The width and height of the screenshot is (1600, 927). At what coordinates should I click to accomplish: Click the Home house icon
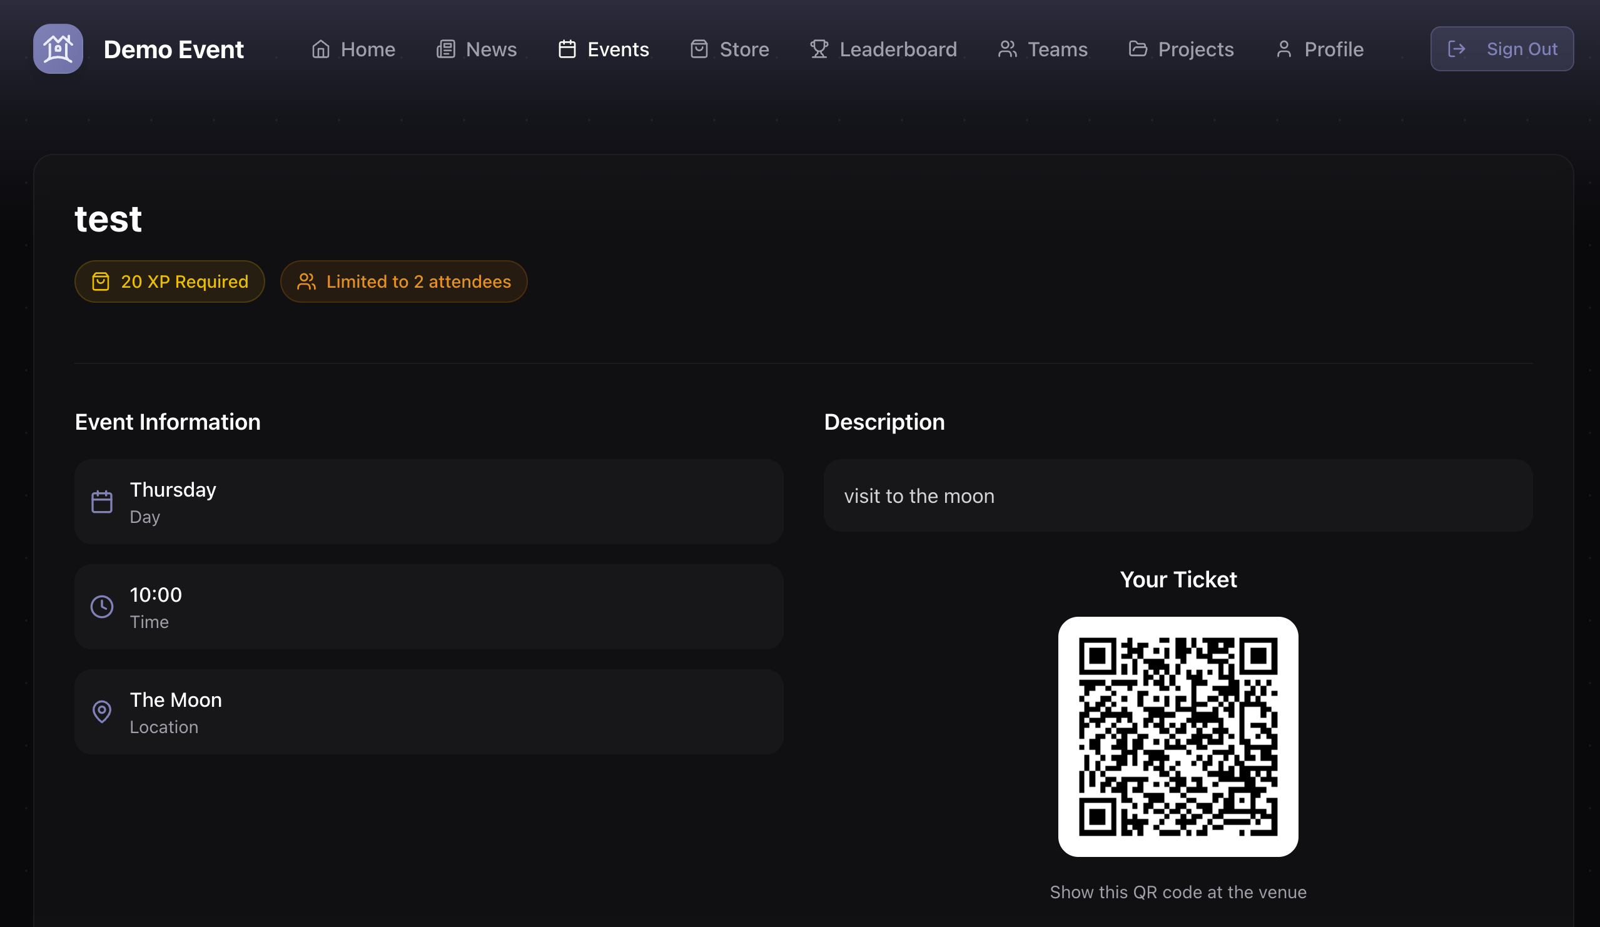321,49
